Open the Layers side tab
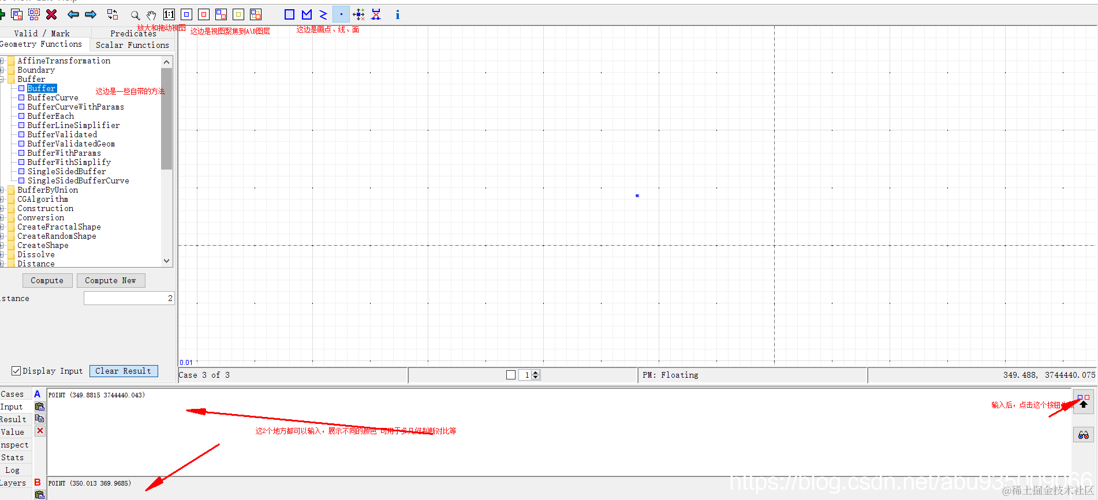 [13, 483]
